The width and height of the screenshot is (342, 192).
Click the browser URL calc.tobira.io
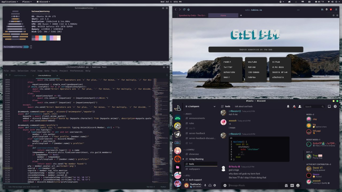pos(253,10)
